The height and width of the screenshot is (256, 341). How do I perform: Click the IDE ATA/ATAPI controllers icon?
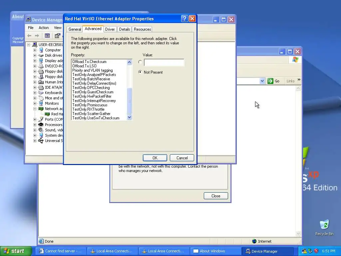point(41,88)
